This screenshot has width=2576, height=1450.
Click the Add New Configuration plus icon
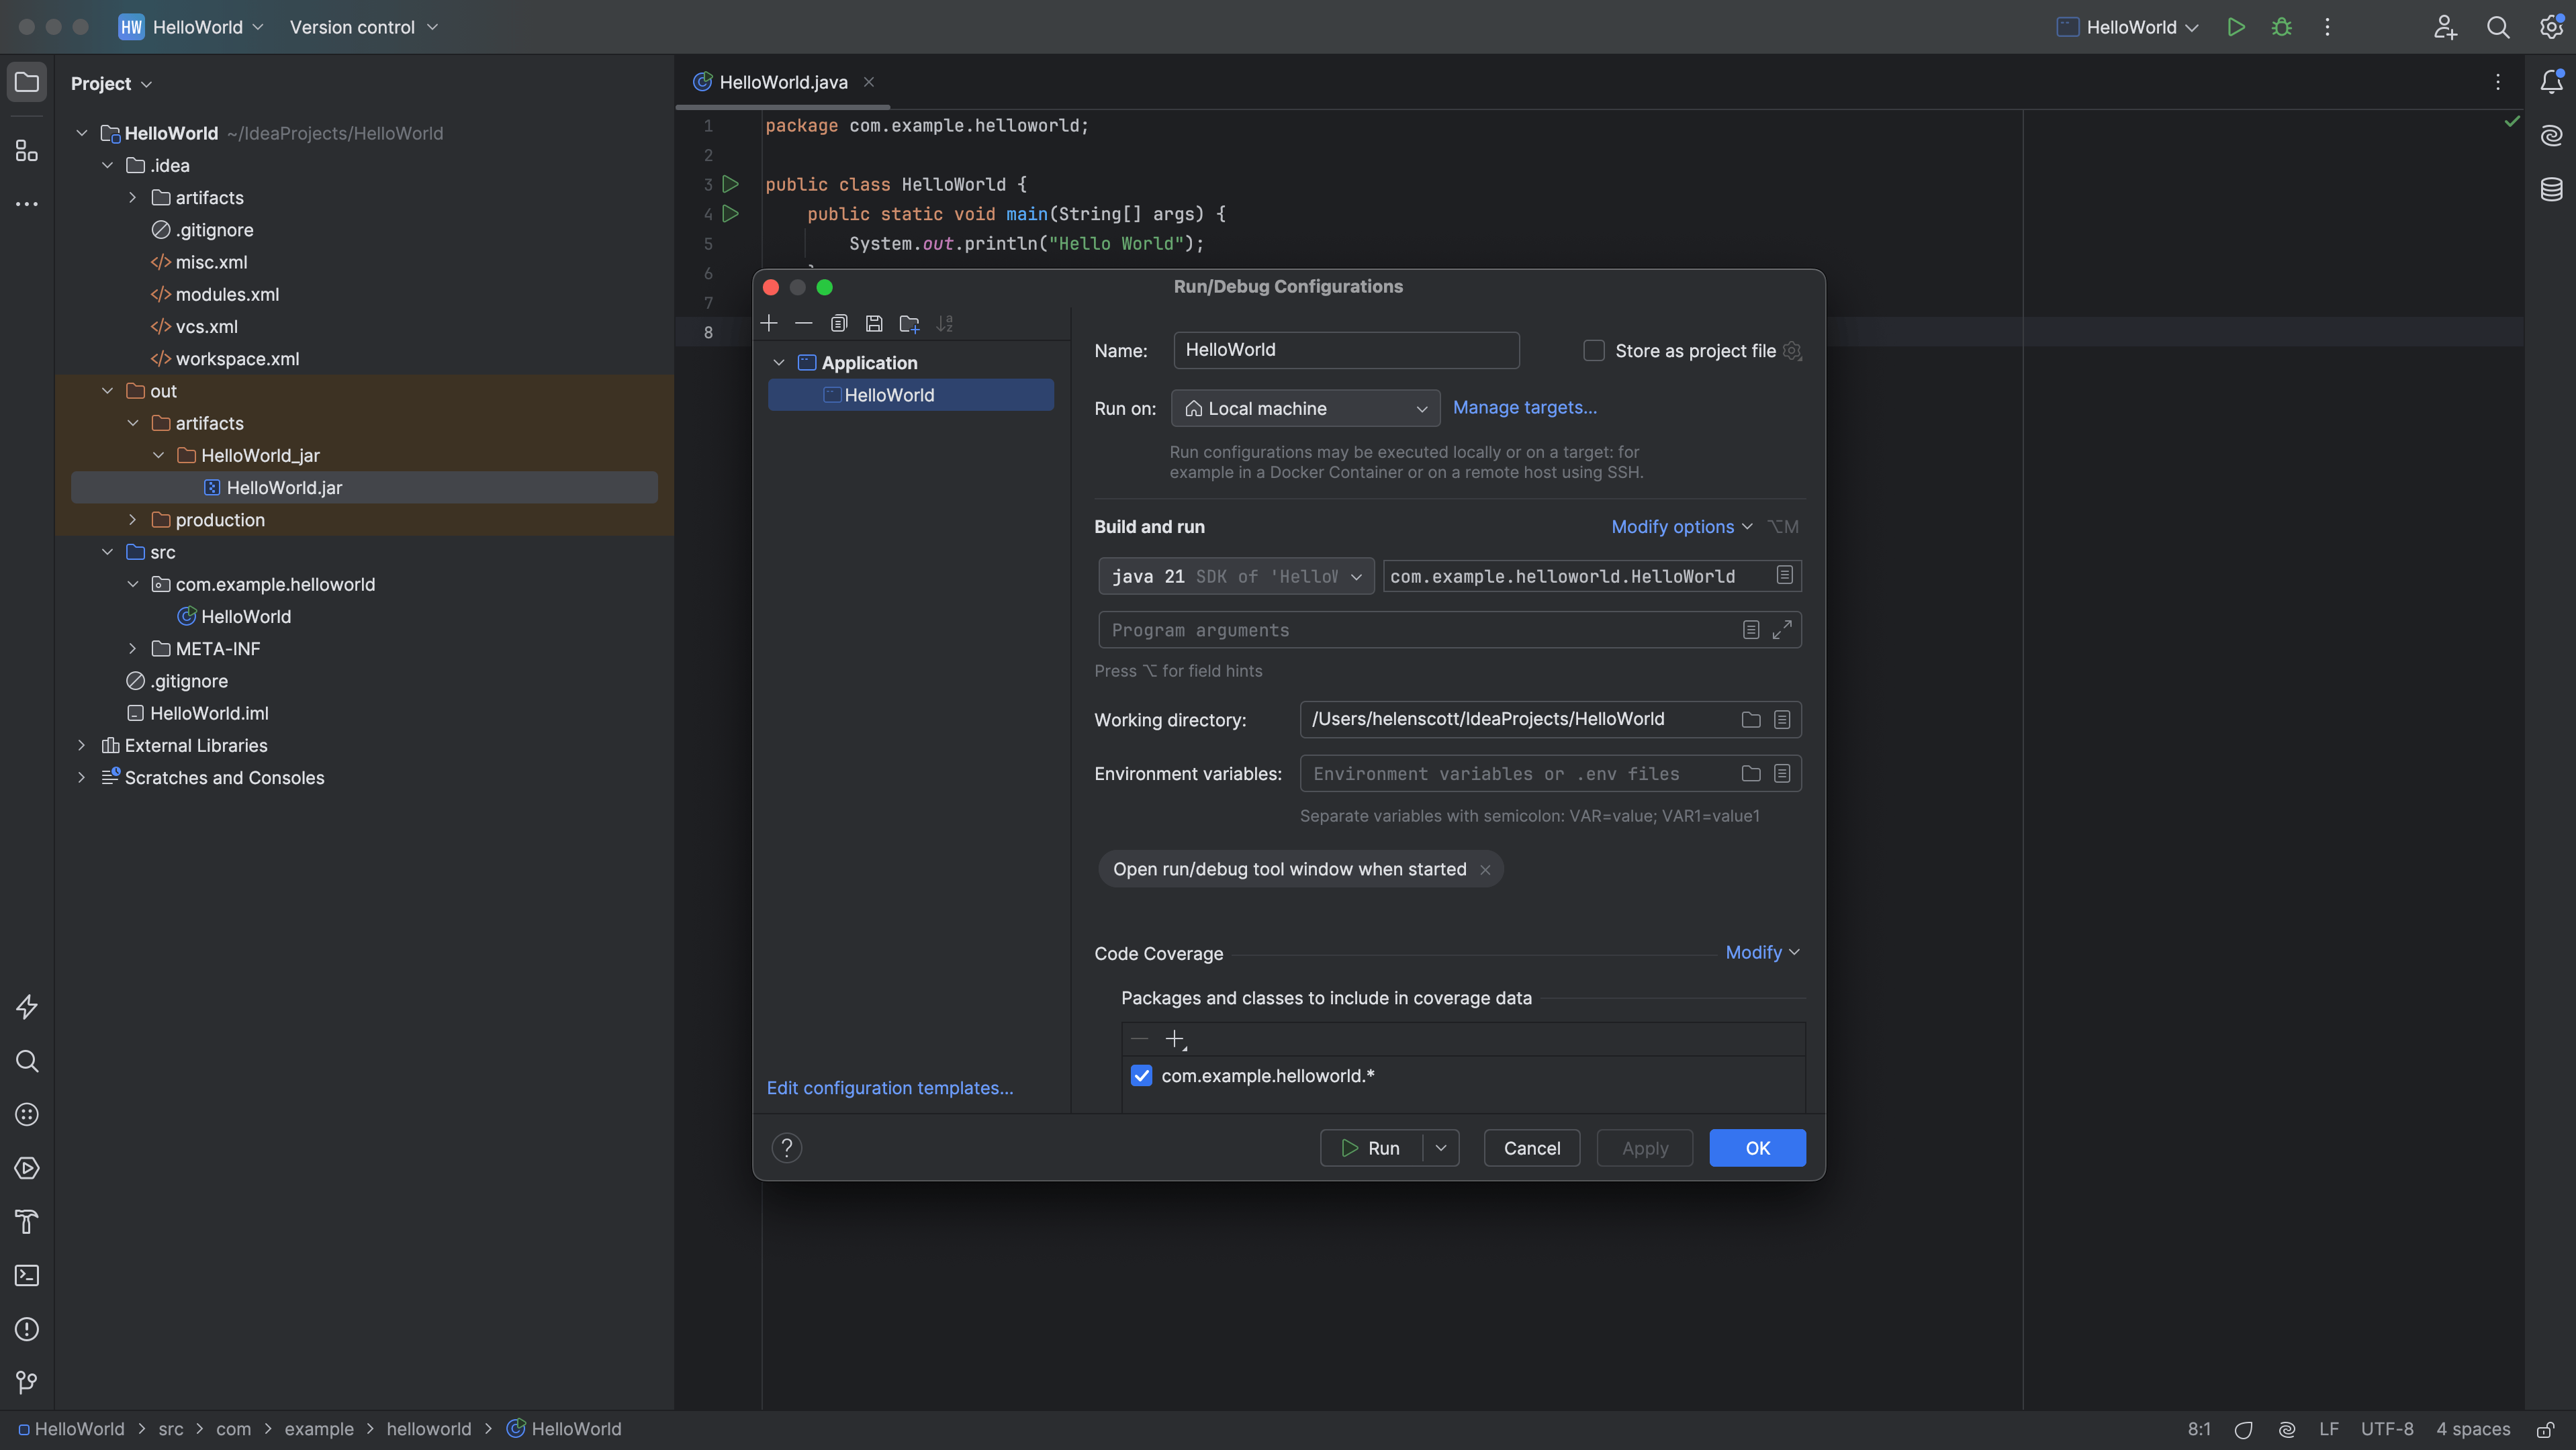[769, 323]
